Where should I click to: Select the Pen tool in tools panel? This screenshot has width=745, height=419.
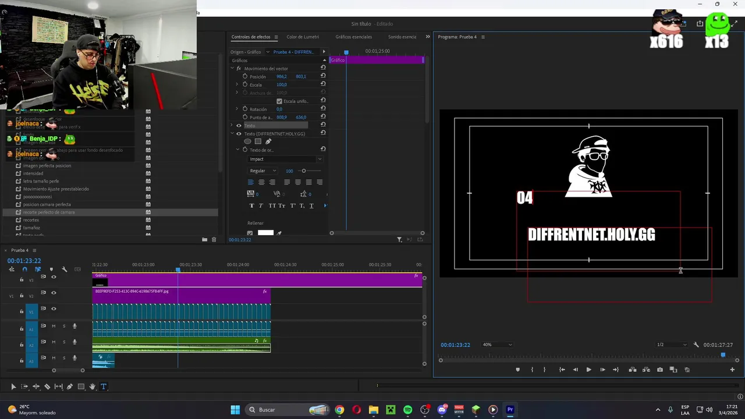click(x=70, y=386)
